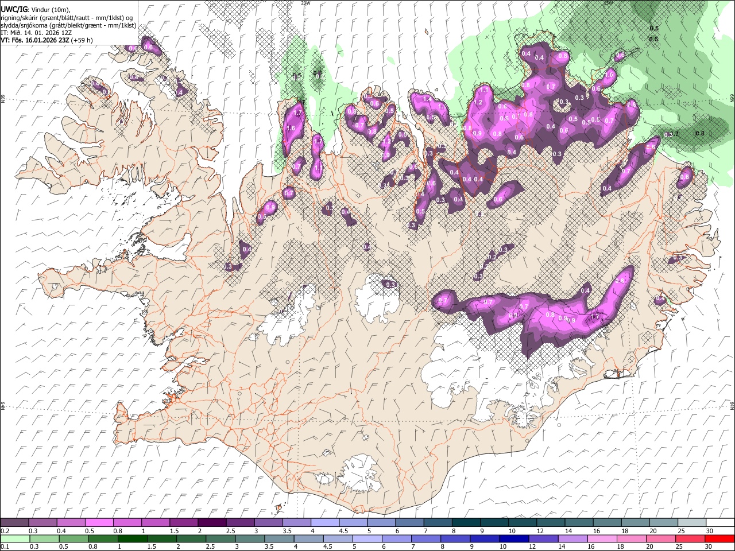Click the lower legend swatch between 18 and 20
This screenshot has width=735, height=551.
[x=632, y=538]
